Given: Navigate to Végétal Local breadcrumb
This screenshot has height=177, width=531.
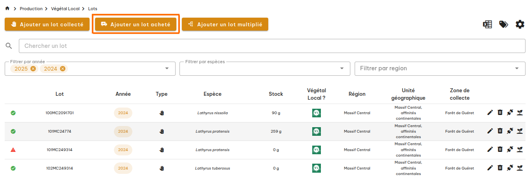Looking at the screenshot, I should click(65, 9).
